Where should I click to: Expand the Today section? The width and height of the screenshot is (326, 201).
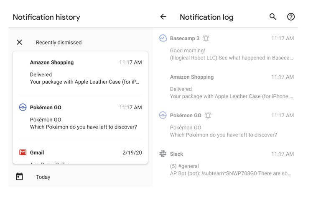[x=43, y=177]
